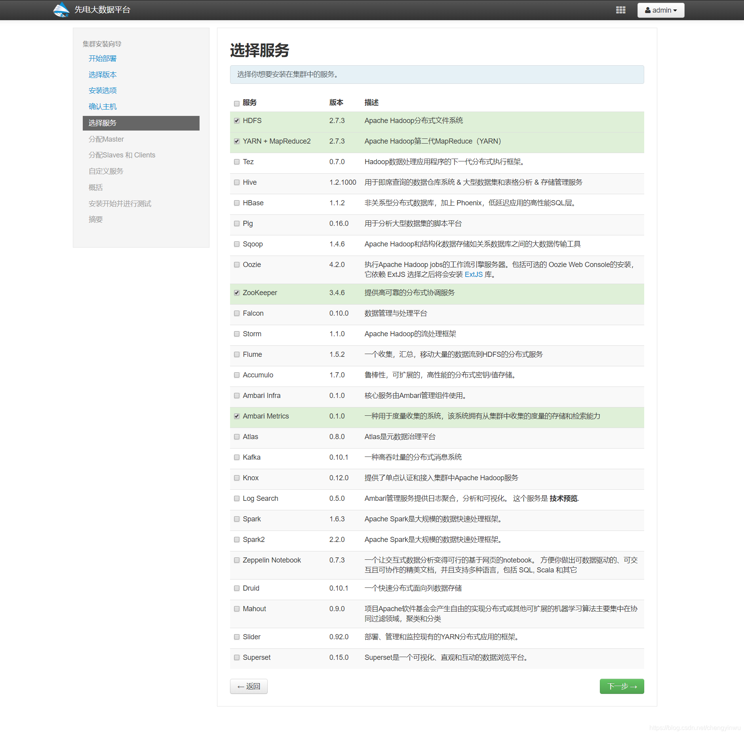This screenshot has width=744, height=735.
Task: Enable the Hive service checkbox
Action: [x=237, y=182]
